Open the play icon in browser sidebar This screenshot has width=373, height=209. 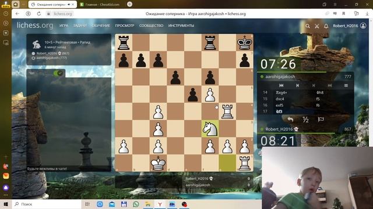click(x=6, y=23)
